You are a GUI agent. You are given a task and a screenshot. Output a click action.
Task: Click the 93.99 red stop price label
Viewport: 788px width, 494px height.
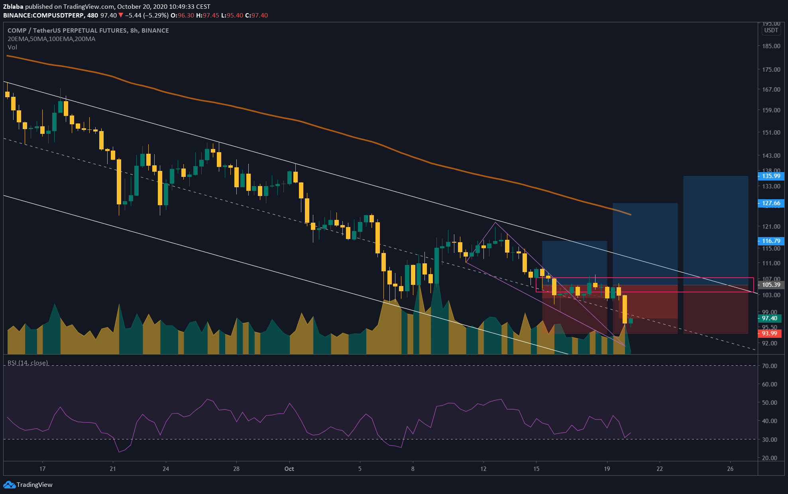click(x=769, y=333)
